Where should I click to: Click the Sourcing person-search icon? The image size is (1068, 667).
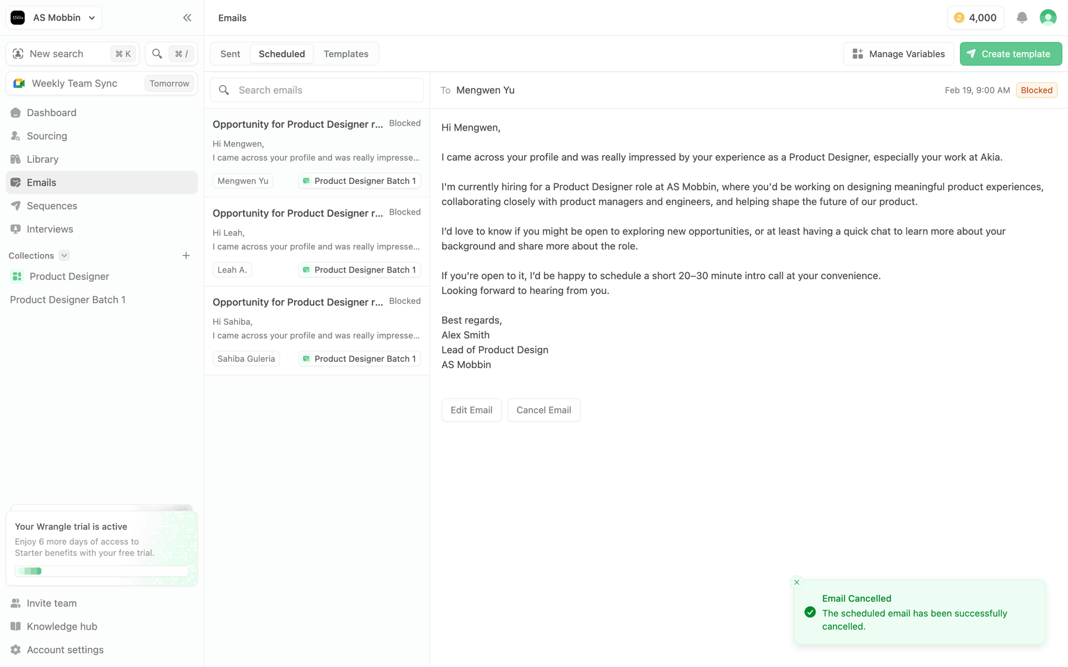[16, 136]
